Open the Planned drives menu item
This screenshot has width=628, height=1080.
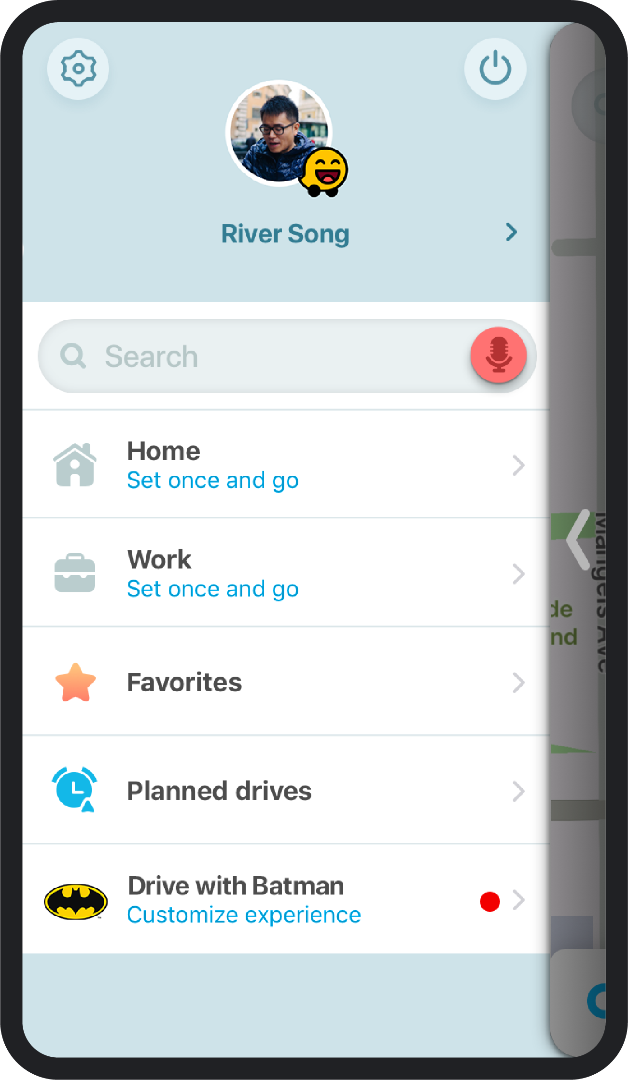click(219, 791)
